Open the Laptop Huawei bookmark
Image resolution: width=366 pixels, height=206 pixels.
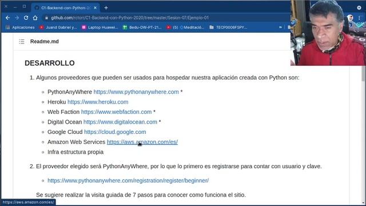pos(100,27)
